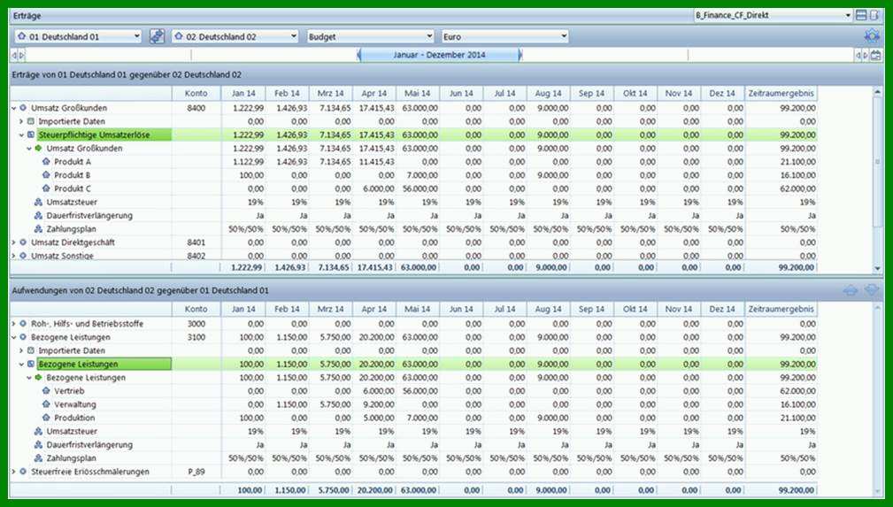Open the 02 Deutschland 02 company dropdown
Viewport: 893px width, 507px height.
coord(235,36)
